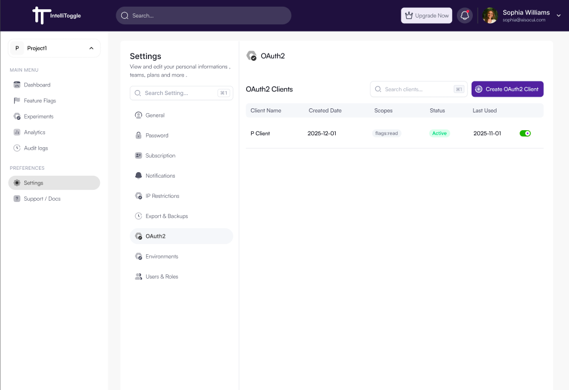569x390 pixels.
Task: Click Sophia Williams profile avatar
Action: (x=490, y=16)
